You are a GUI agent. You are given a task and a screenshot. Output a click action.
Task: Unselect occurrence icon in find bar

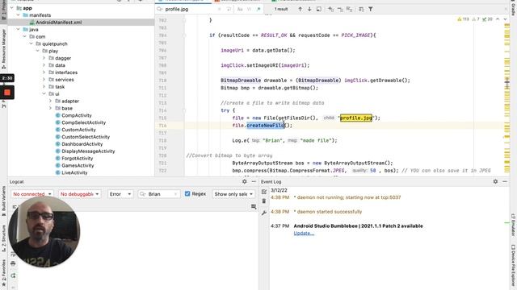(x=340, y=9)
